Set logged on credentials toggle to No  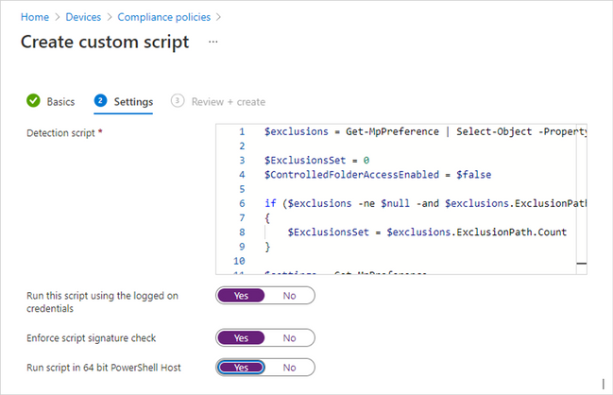click(289, 296)
